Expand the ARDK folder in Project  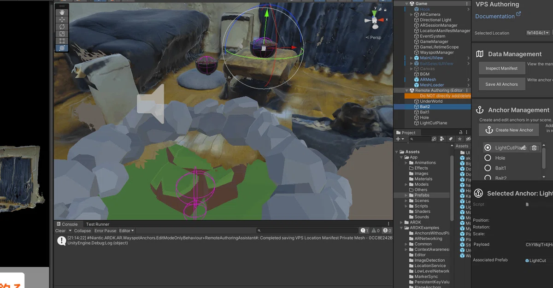click(x=401, y=222)
